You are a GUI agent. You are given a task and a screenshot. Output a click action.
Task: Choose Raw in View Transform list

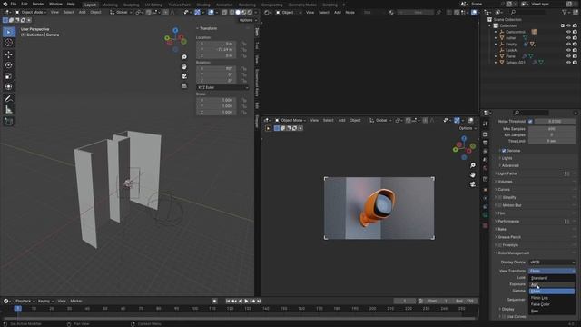(552, 311)
